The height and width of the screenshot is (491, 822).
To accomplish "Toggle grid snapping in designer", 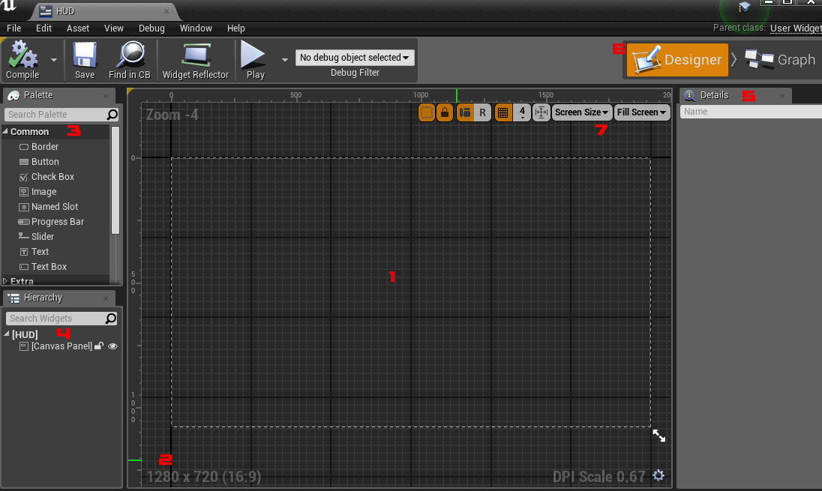I will click(x=502, y=112).
